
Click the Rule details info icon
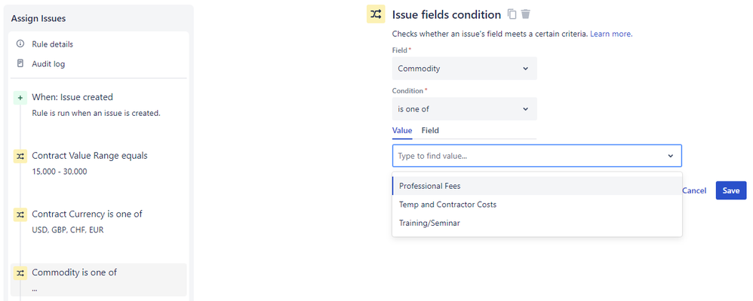20,44
